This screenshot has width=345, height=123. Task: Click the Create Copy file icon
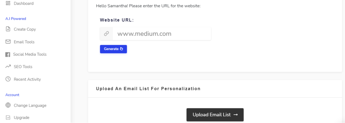coord(8,29)
